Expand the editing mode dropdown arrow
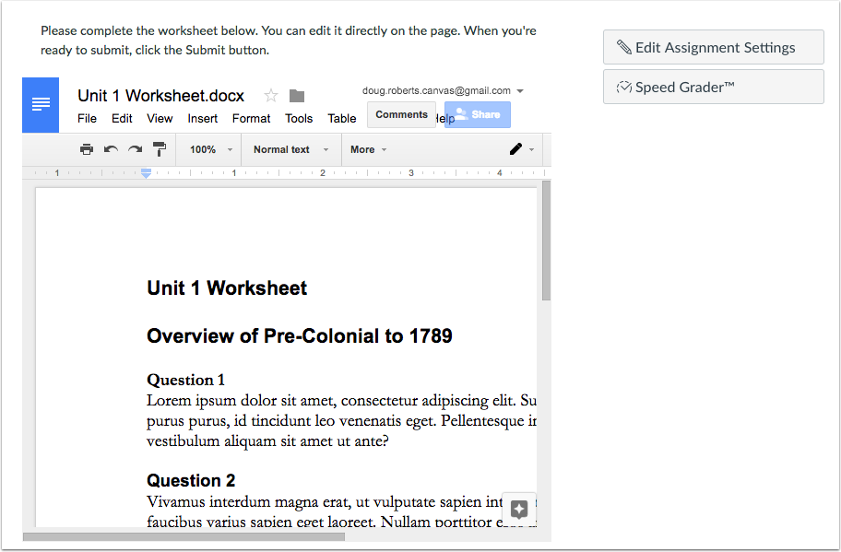 pos(531,149)
